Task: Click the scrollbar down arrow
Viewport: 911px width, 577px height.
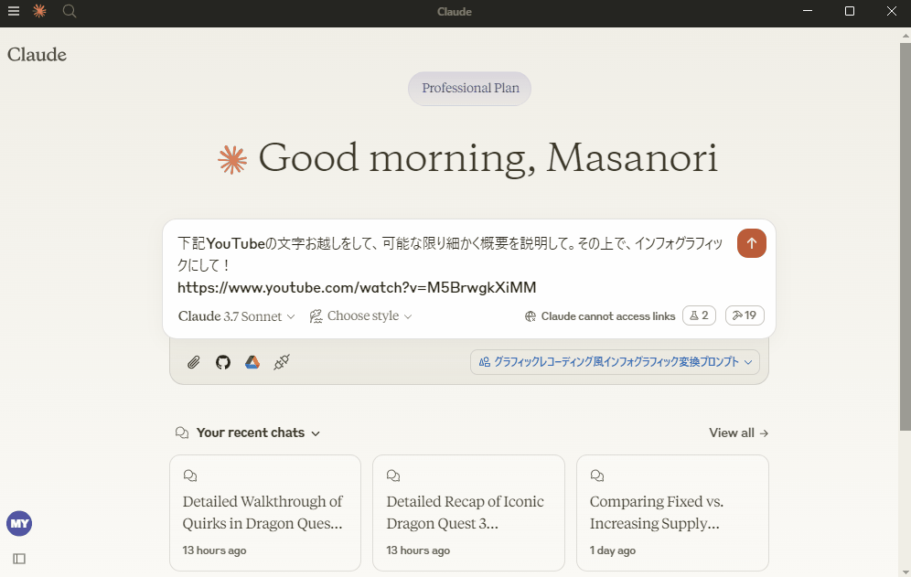Action: click(x=906, y=572)
